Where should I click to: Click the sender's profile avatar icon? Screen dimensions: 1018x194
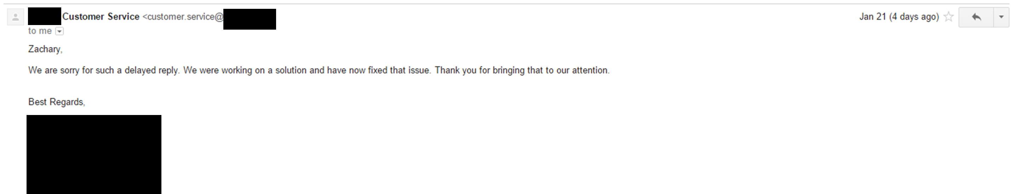click(x=16, y=17)
